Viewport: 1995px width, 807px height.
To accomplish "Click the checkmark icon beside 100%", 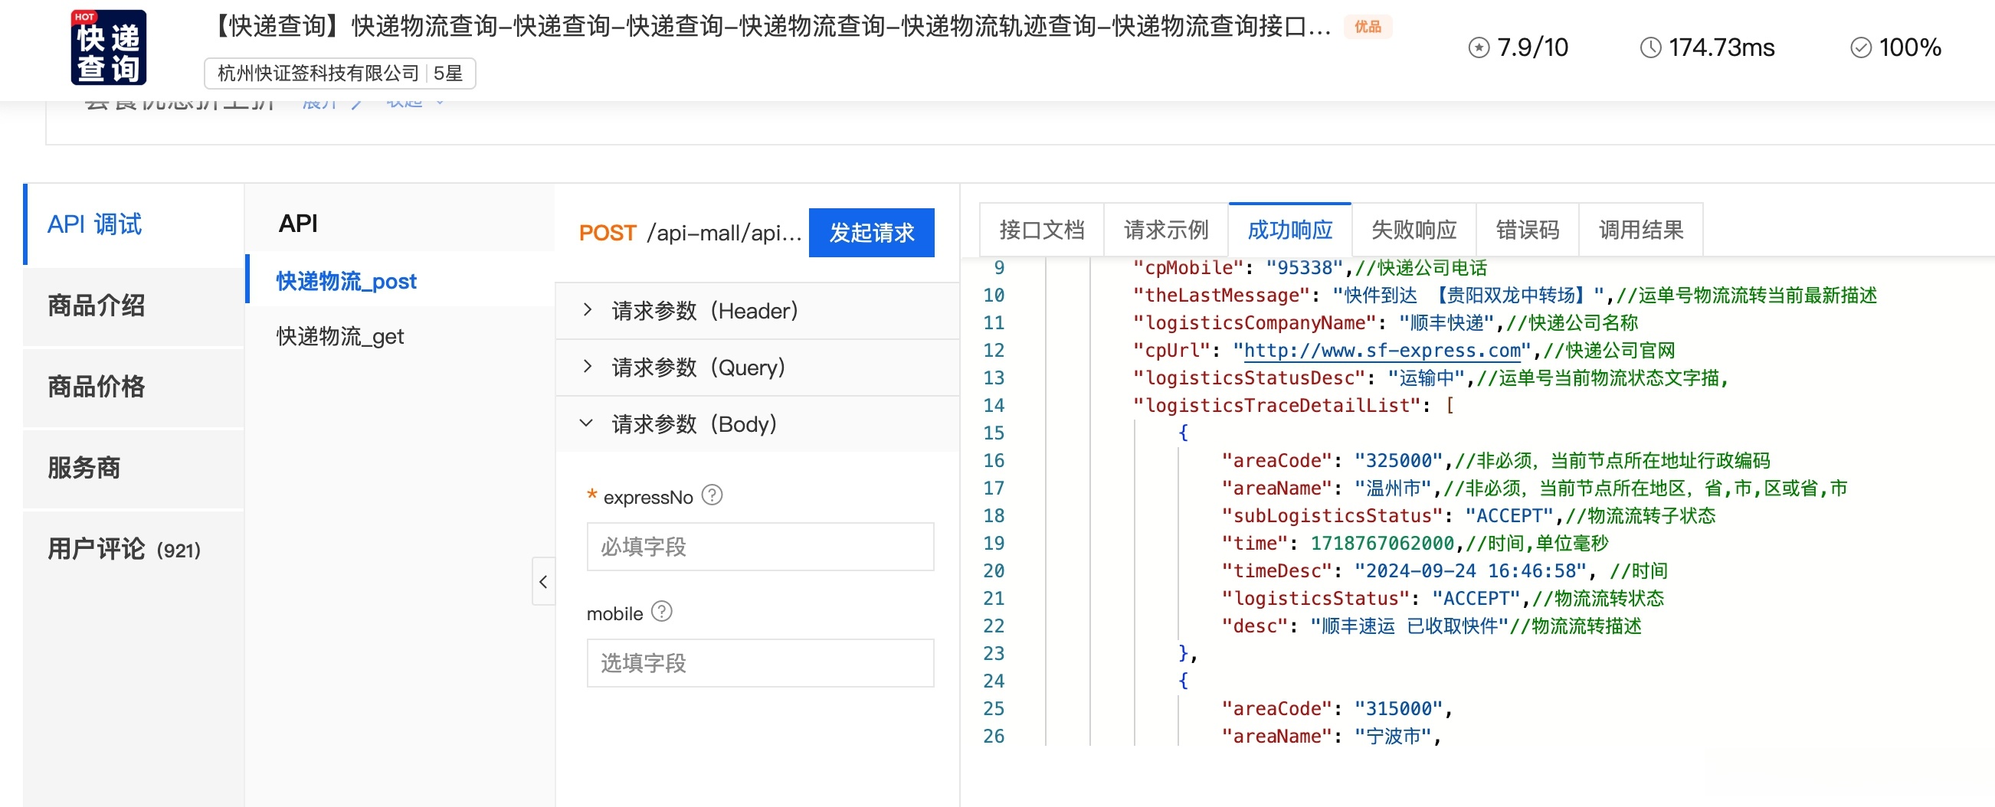I will tap(1860, 48).
